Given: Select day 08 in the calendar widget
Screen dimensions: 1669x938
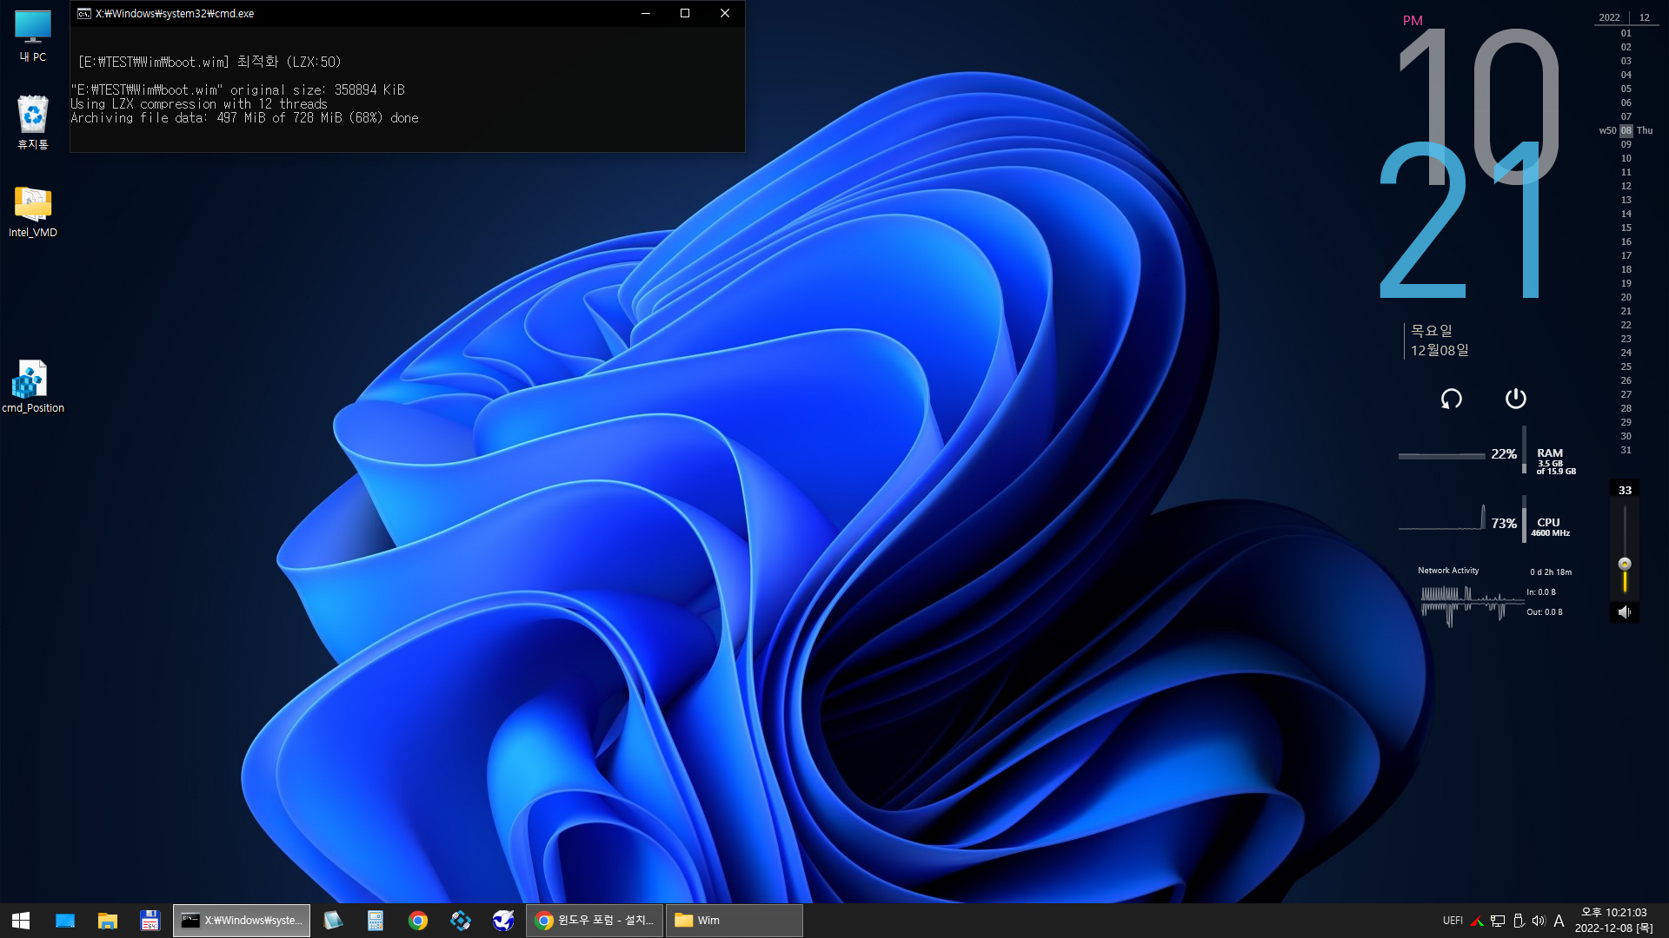Looking at the screenshot, I should 1626,130.
